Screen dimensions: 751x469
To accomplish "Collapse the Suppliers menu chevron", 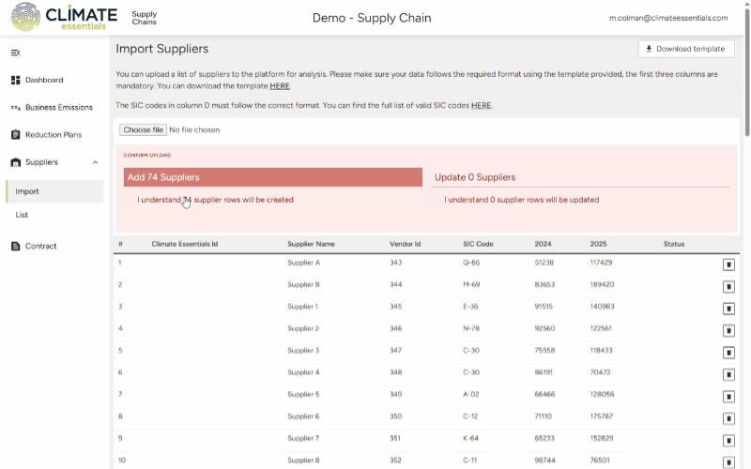I will click(x=96, y=162).
